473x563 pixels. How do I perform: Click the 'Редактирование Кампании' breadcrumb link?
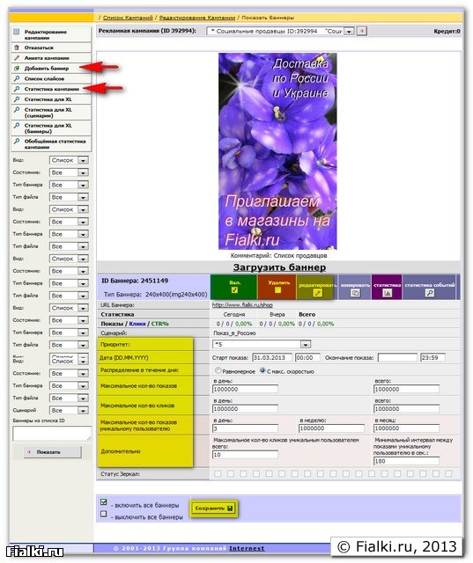tap(197, 18)
